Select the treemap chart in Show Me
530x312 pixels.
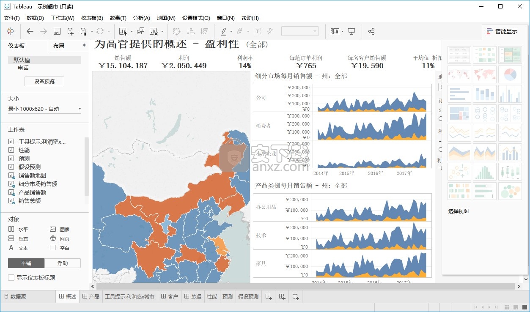tap(459, 113)
